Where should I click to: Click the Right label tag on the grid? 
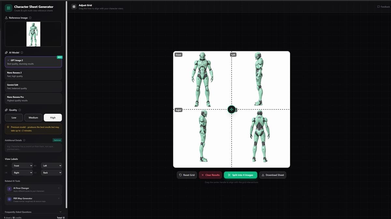(x=178, y=110)
